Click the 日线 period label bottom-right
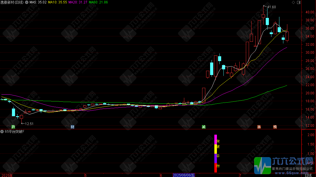This screenshot has height=177, width=316. point(308,175)
